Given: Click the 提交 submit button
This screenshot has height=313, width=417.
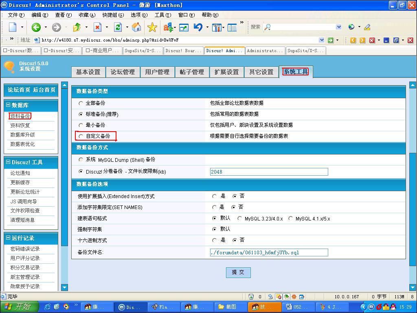Looking at the screenshot, I should [x=238, y=272].
